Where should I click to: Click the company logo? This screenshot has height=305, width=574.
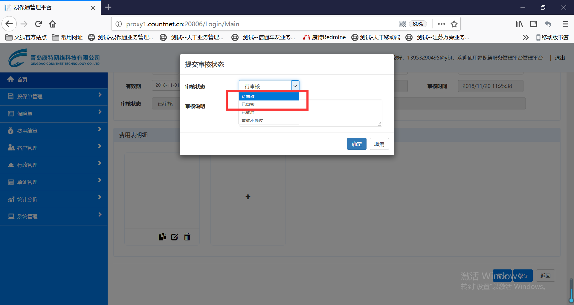[x=54, y=58]
